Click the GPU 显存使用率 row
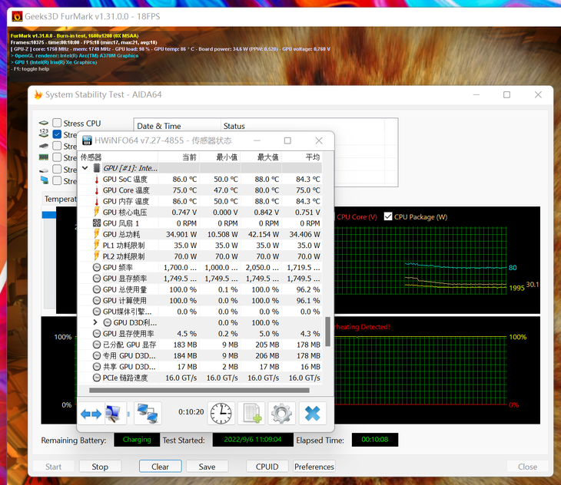The image size is (561, 485). tap(200, 334)
